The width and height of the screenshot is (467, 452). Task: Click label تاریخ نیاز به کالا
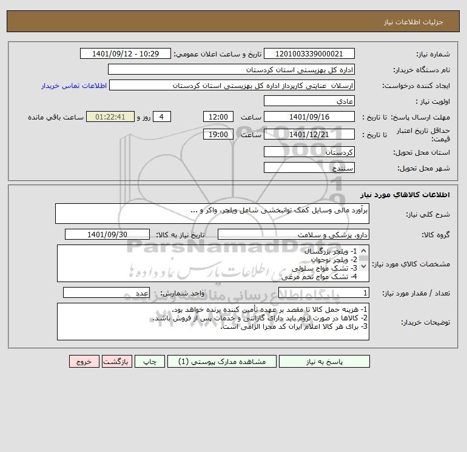tap(180, 235)
